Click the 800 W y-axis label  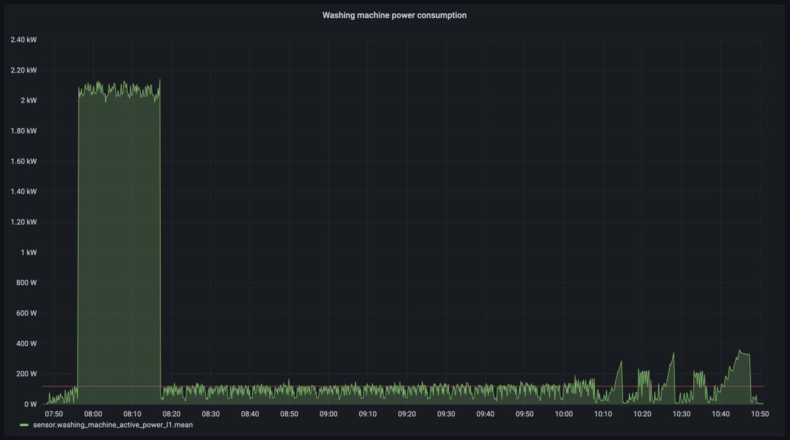pos(26,283)
